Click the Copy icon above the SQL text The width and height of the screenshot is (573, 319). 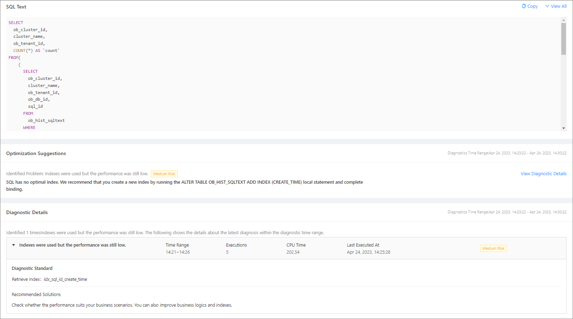(524, 6)
